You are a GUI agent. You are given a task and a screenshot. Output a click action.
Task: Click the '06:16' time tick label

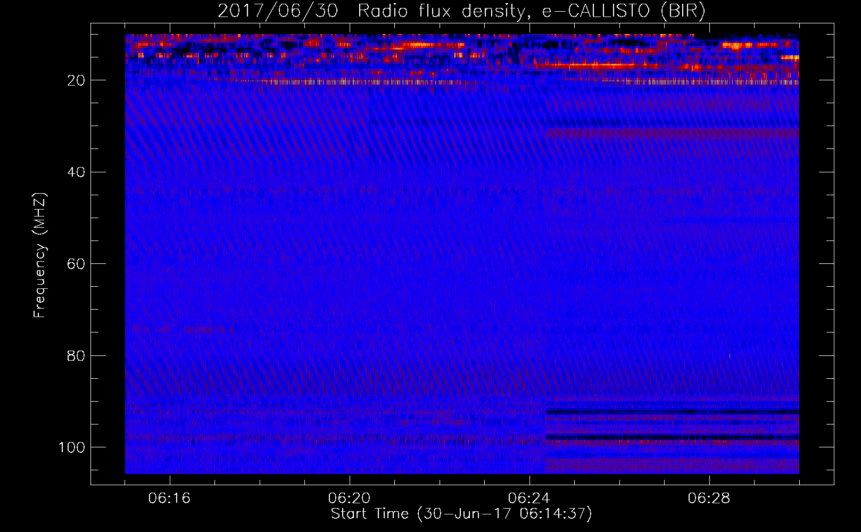pos(170,498)
